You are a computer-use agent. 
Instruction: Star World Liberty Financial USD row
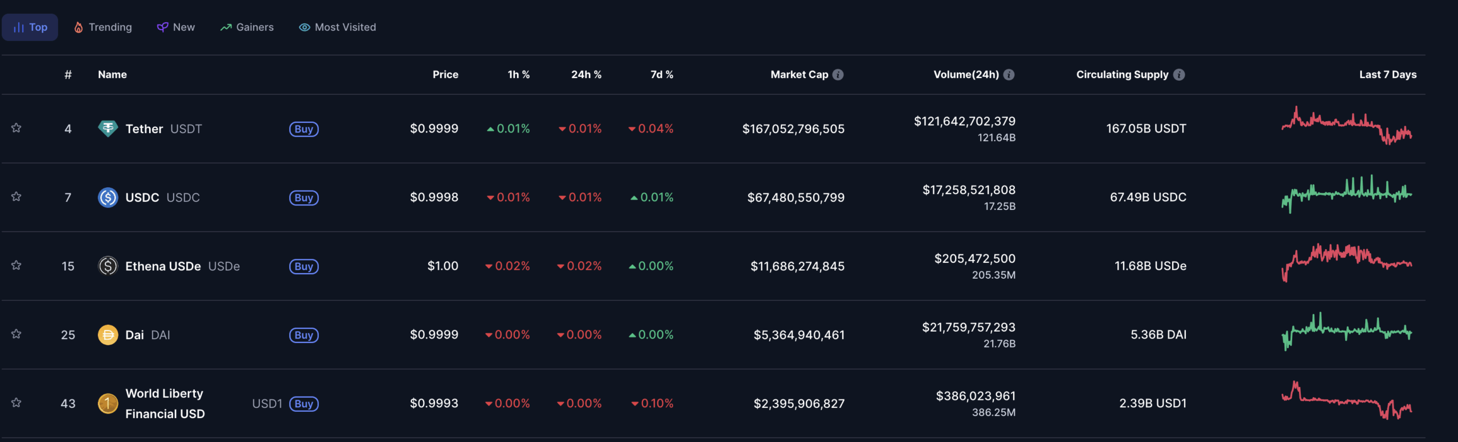tap(17, 403)
